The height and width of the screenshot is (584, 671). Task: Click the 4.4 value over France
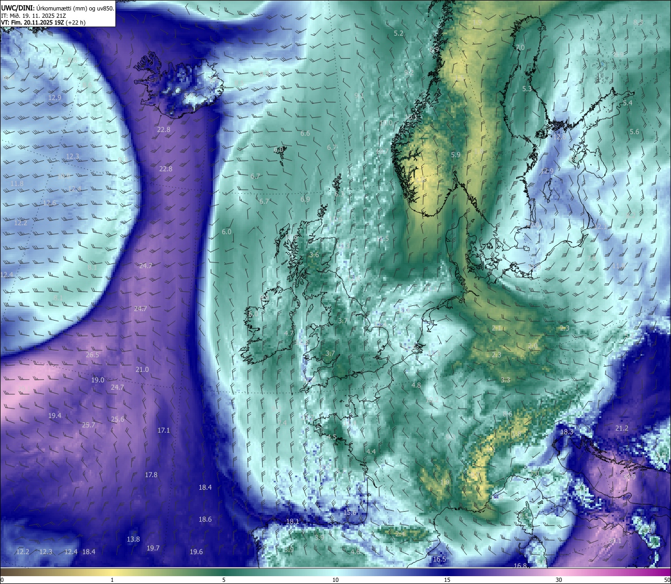(371, 451)
